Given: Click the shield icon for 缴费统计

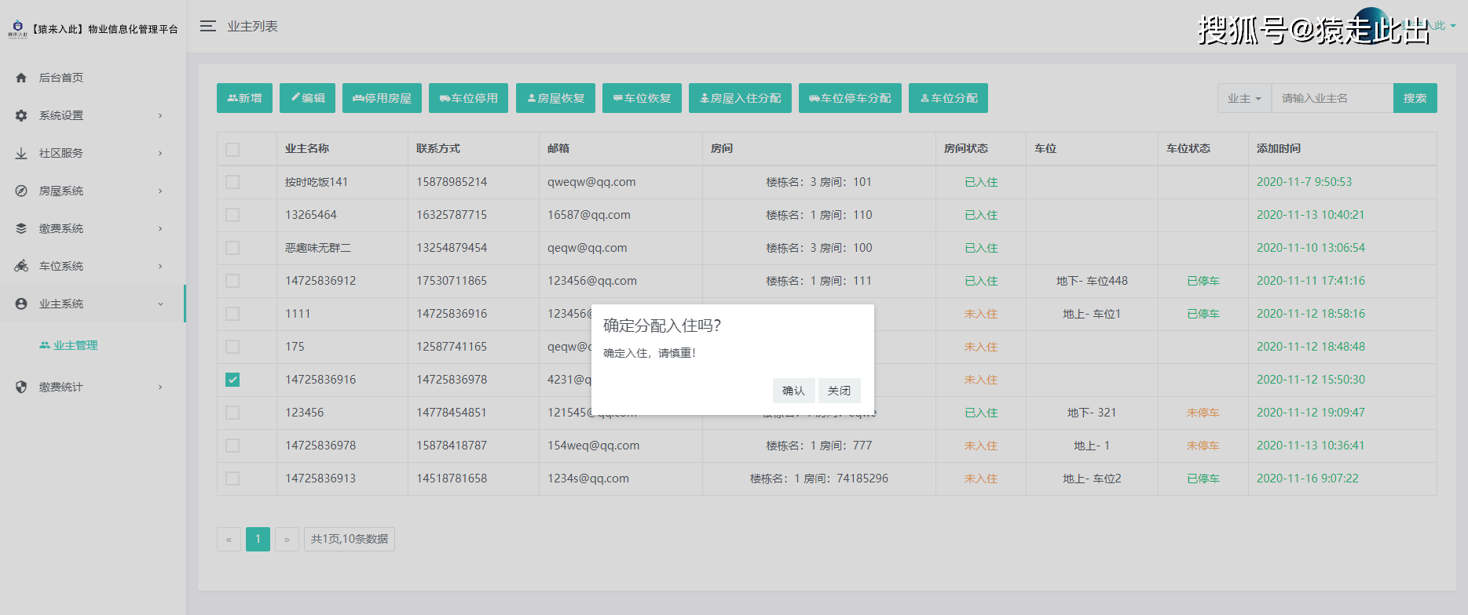Looking at the screenshot, I should click(x=21, y=387).
